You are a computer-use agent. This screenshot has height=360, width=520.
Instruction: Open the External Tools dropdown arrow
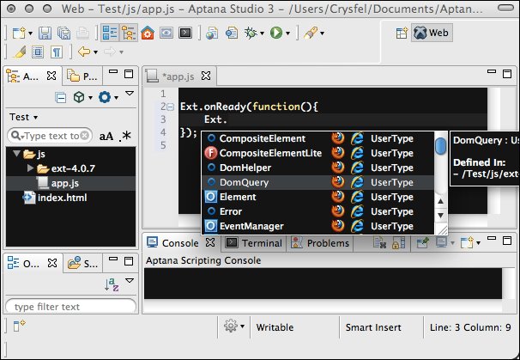tap(322, 34)
